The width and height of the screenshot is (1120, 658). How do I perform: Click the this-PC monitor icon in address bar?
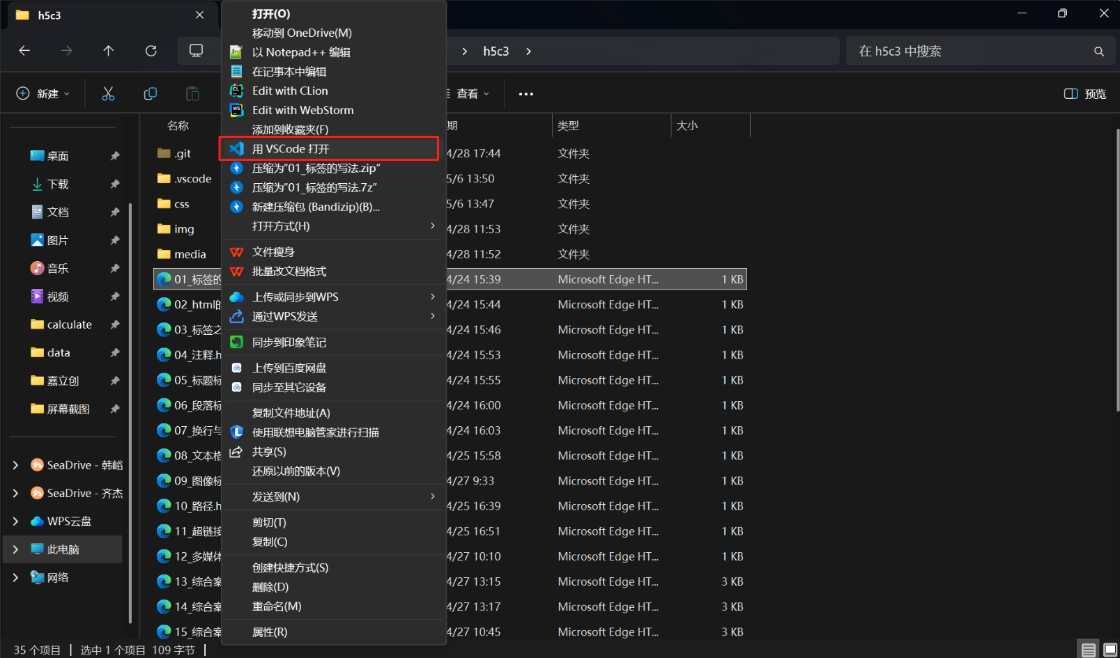pos(197,51)
